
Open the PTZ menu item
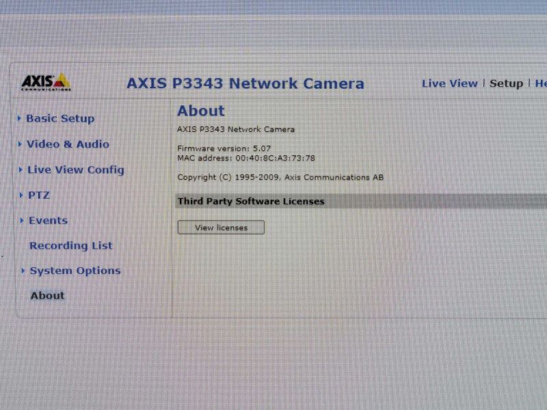click(39, 195)
